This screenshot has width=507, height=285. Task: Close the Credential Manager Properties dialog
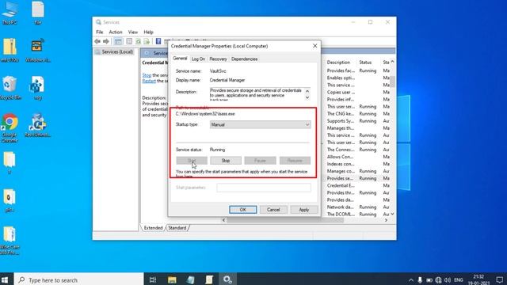click(x=315, y=46)
